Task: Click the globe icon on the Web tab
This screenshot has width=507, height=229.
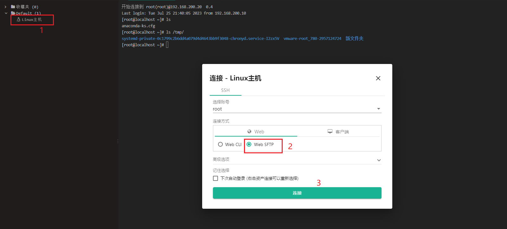Action: [249, 131]
